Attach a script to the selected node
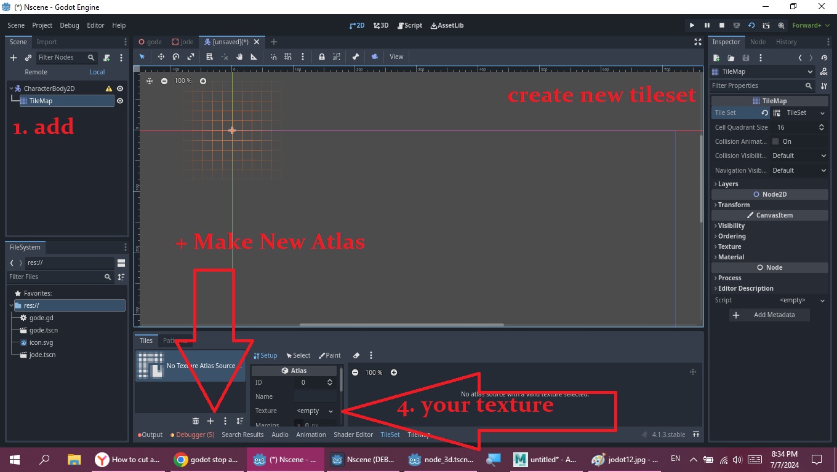This screenshot has height=472, width=837. 106,58
